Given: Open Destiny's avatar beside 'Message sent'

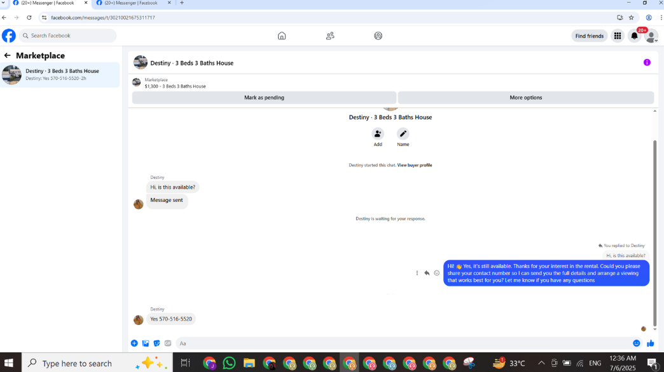Looking at the screenshot, I should coord(139,204).
